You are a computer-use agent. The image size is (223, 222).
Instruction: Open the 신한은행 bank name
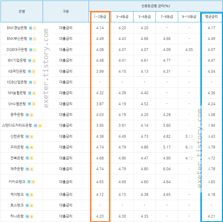[17, 136]
